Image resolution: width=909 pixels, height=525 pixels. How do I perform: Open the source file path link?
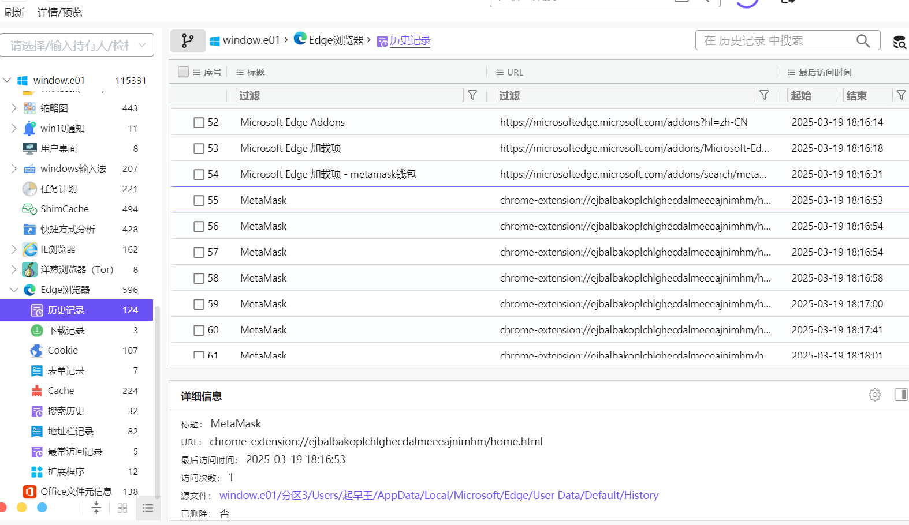[439, 495]
